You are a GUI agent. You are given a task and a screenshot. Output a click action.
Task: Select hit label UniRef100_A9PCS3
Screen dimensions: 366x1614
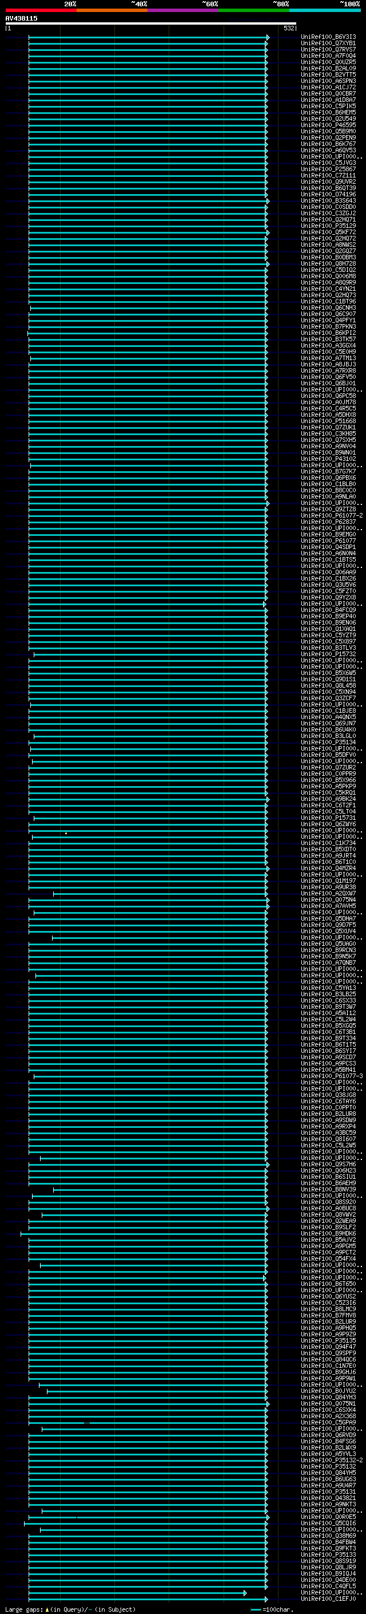click(x=328, y=1063)
